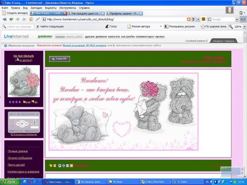
Task: Click the Стать ПЧ button
Action: click(60, 59)
